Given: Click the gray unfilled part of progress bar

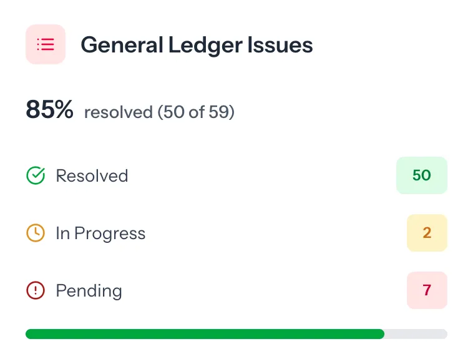Looking at the screenshot, I should pyautogui.click(x=416, y=334).
